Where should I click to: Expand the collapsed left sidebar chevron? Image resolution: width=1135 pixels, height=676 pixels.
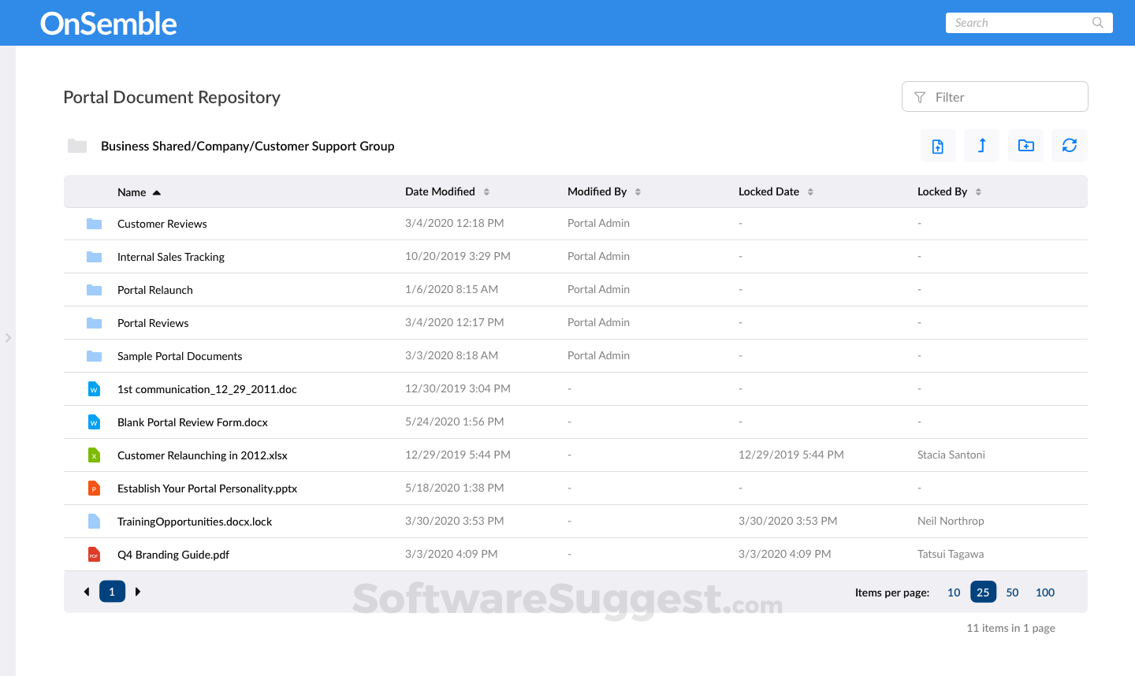[9, 337]
